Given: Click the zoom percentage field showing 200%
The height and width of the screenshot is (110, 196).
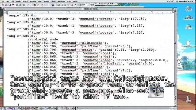Looking at the screenshot, I should 84,5.
